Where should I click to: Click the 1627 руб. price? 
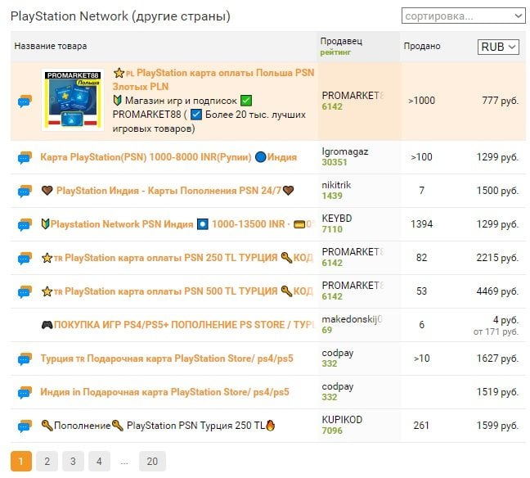pyautogui.click(x=497, y=358)
